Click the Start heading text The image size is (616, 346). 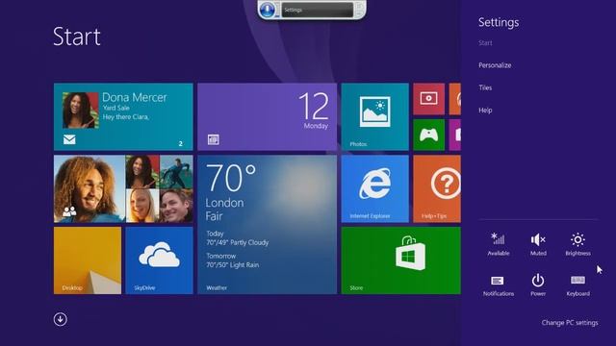[x=77, y=37]
